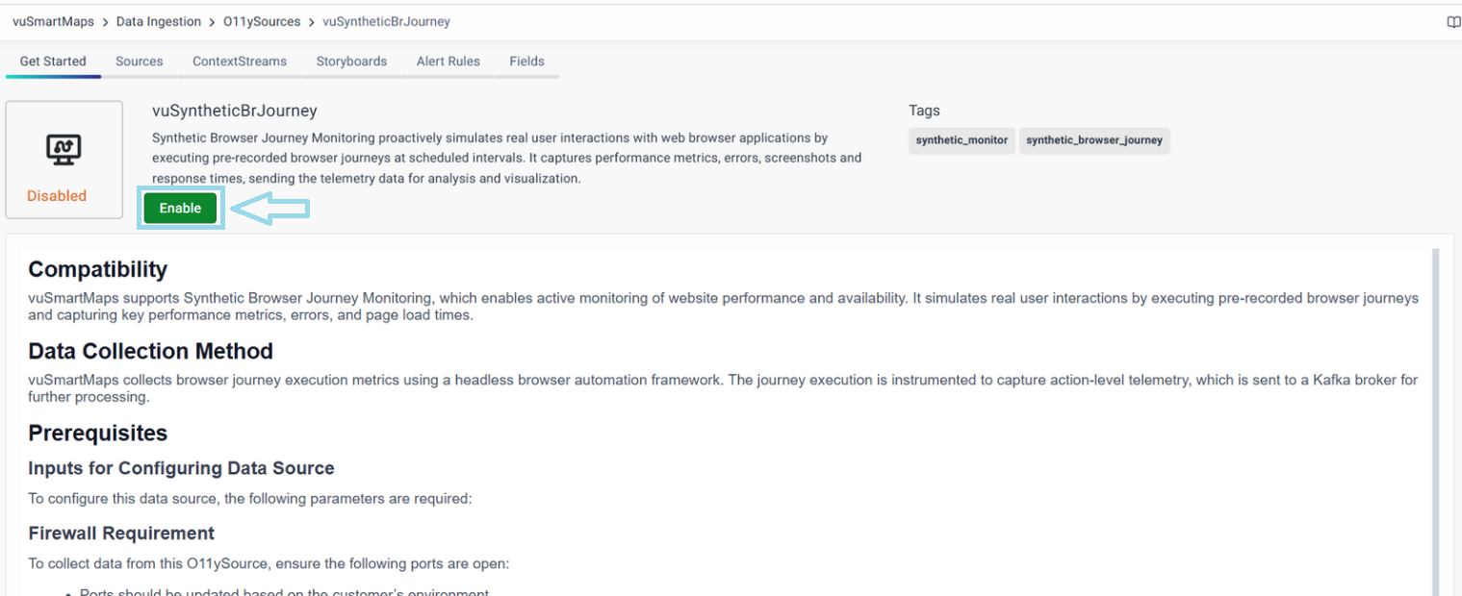Go to vuSmartMaps breadcrumb

click(53, 21)
